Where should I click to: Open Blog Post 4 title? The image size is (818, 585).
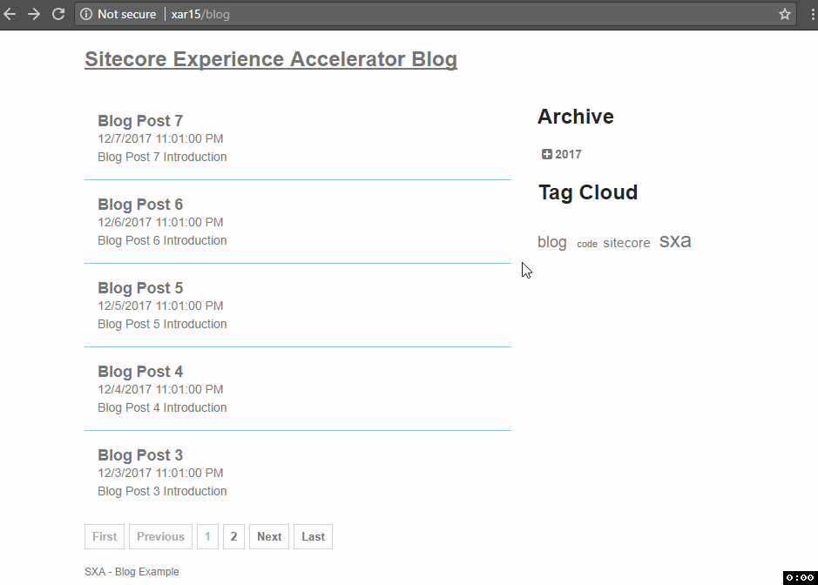[x=140, y=372]
